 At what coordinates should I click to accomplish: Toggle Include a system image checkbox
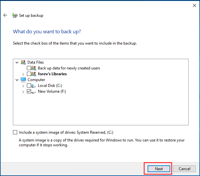pyautogui.click(x=15, y=132)
